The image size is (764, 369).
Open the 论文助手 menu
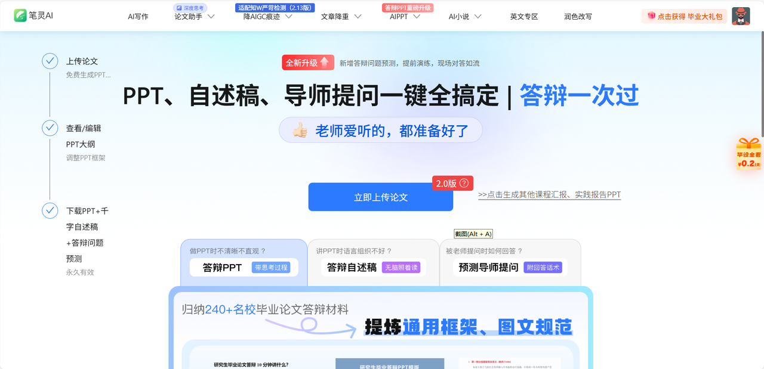tap(188, 17)
